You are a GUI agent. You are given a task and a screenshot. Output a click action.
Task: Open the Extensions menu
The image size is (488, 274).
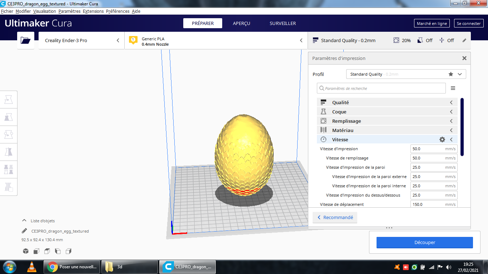[x=93, y=11]
